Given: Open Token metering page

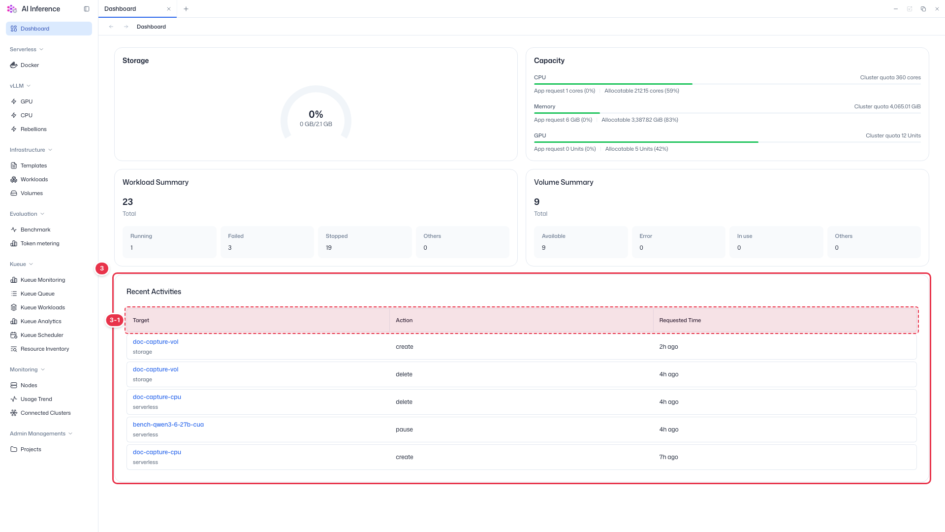Looking at the screenshot, I should point(49,243).
